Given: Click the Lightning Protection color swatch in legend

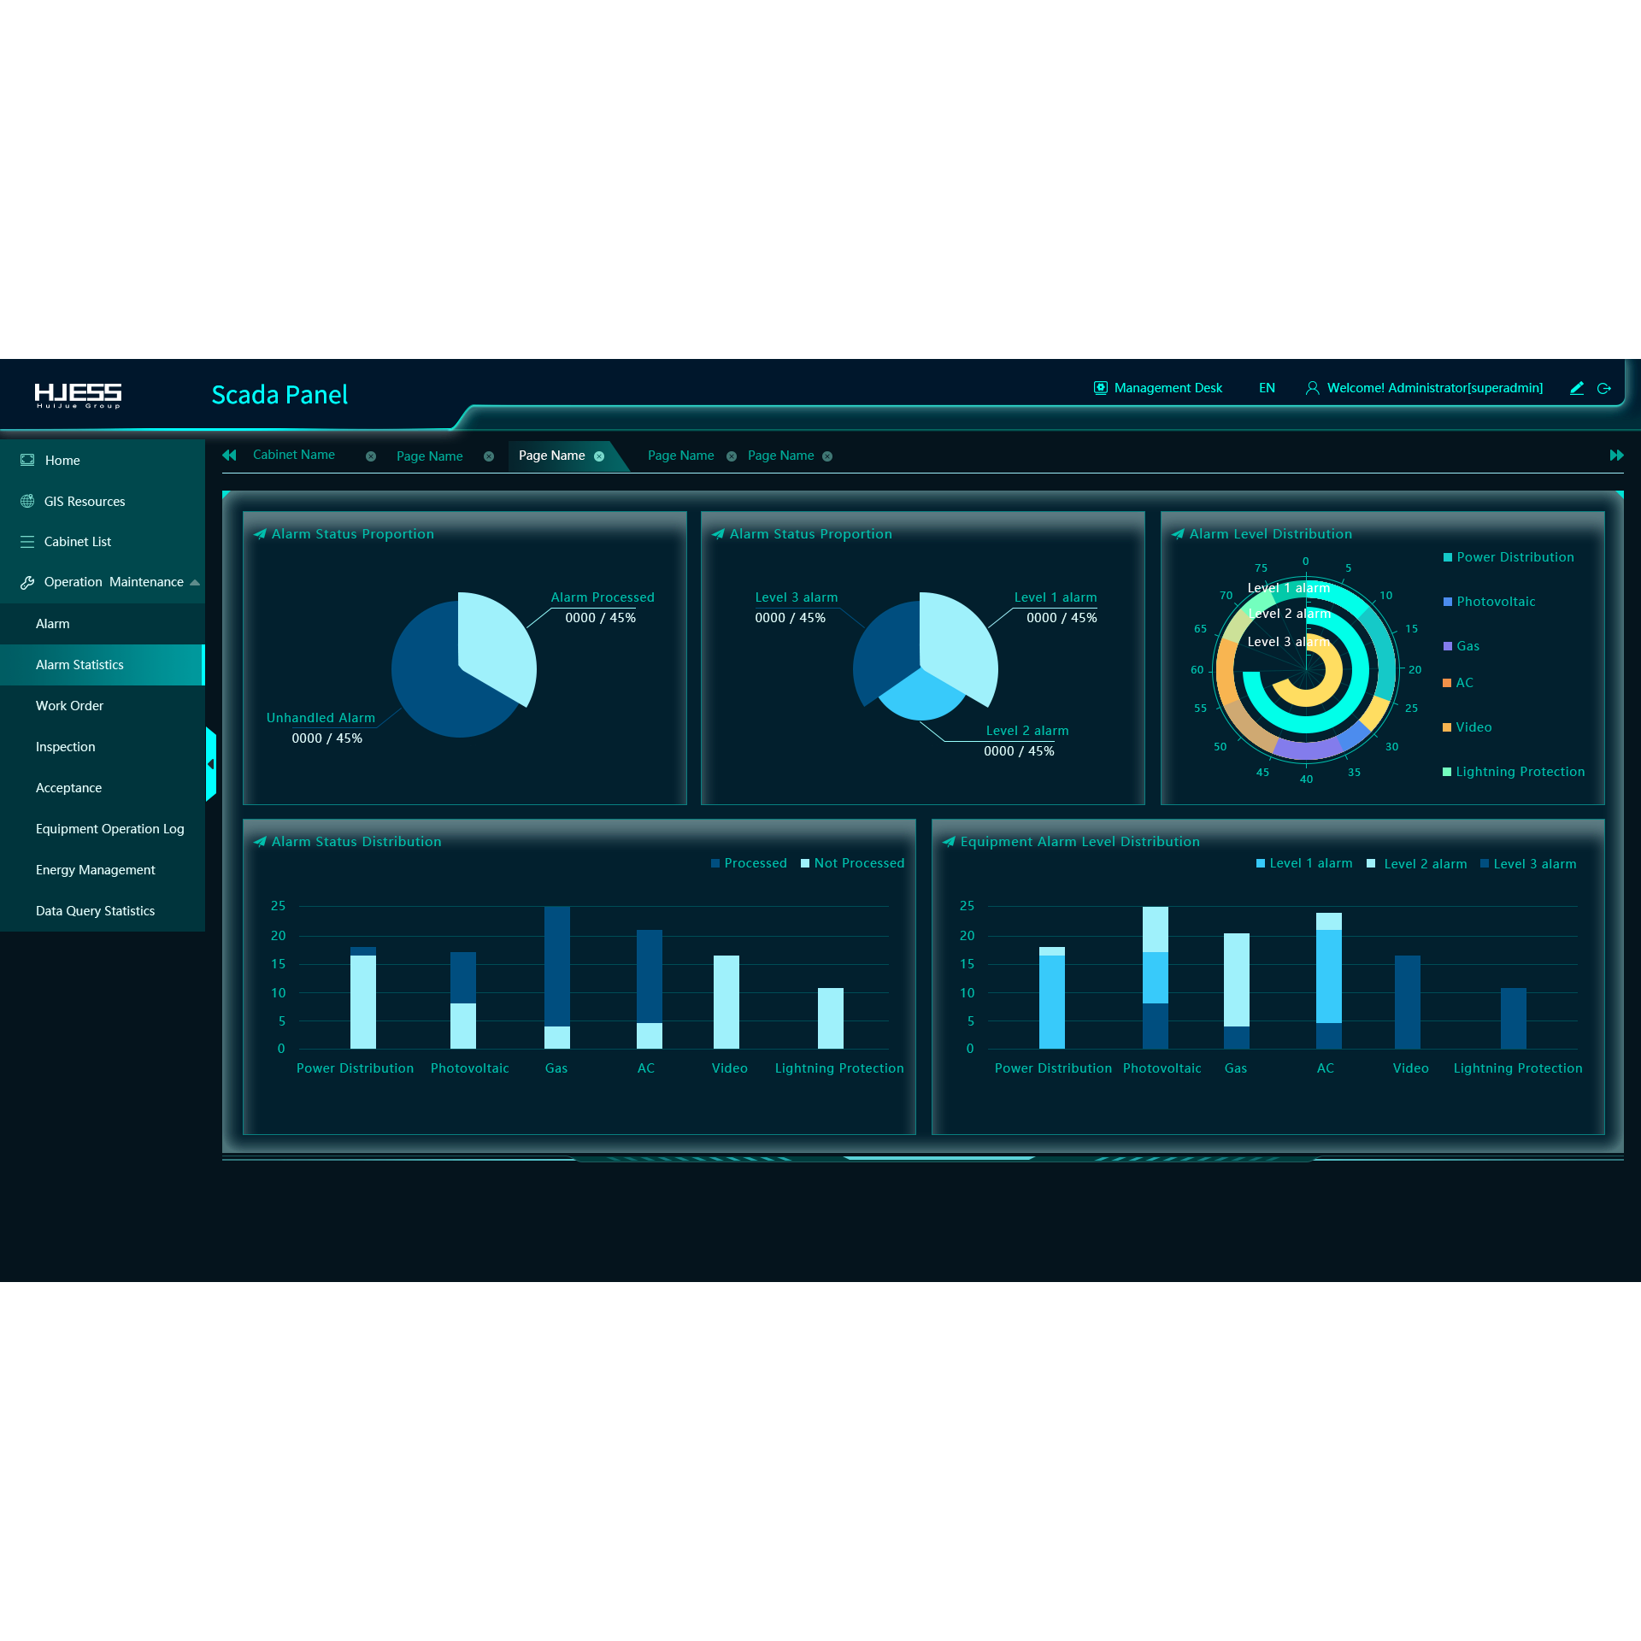Looking at the screenshot, I should [1446, 771].
